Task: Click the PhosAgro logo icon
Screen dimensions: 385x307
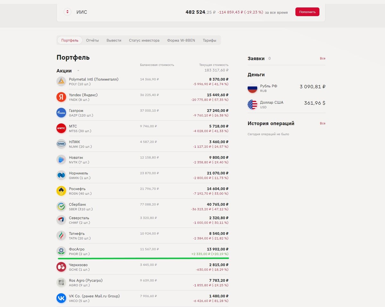Action: coord(61,251)
